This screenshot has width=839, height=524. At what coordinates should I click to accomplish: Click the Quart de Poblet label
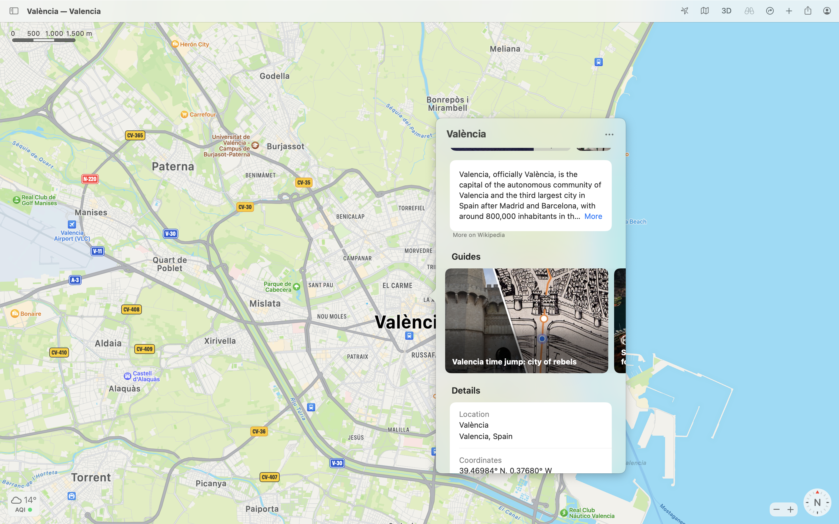click(x=170, y=264)
